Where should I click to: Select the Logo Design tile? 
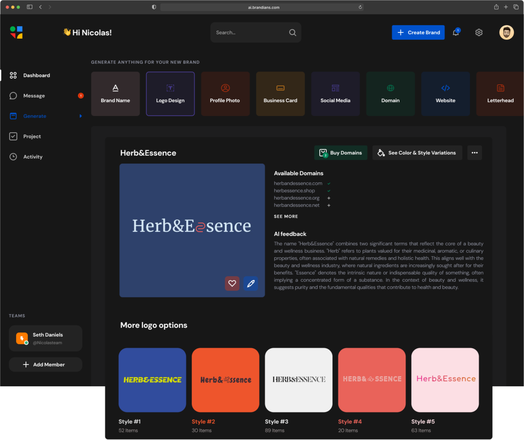tap(170, 94)
